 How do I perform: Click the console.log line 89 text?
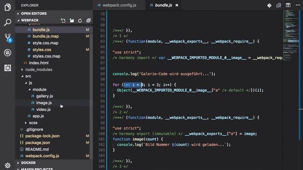click(x=164, y=74)
